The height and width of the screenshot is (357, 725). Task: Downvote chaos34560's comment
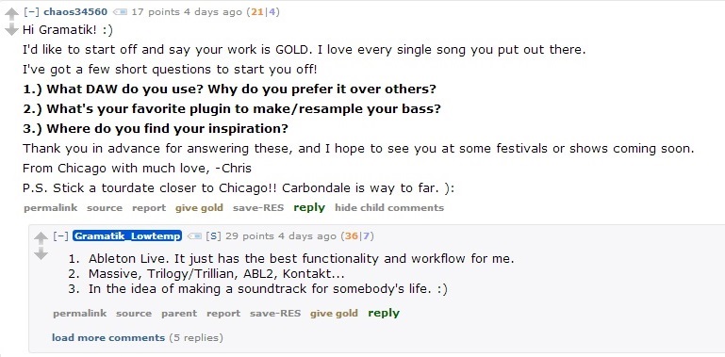11,29
